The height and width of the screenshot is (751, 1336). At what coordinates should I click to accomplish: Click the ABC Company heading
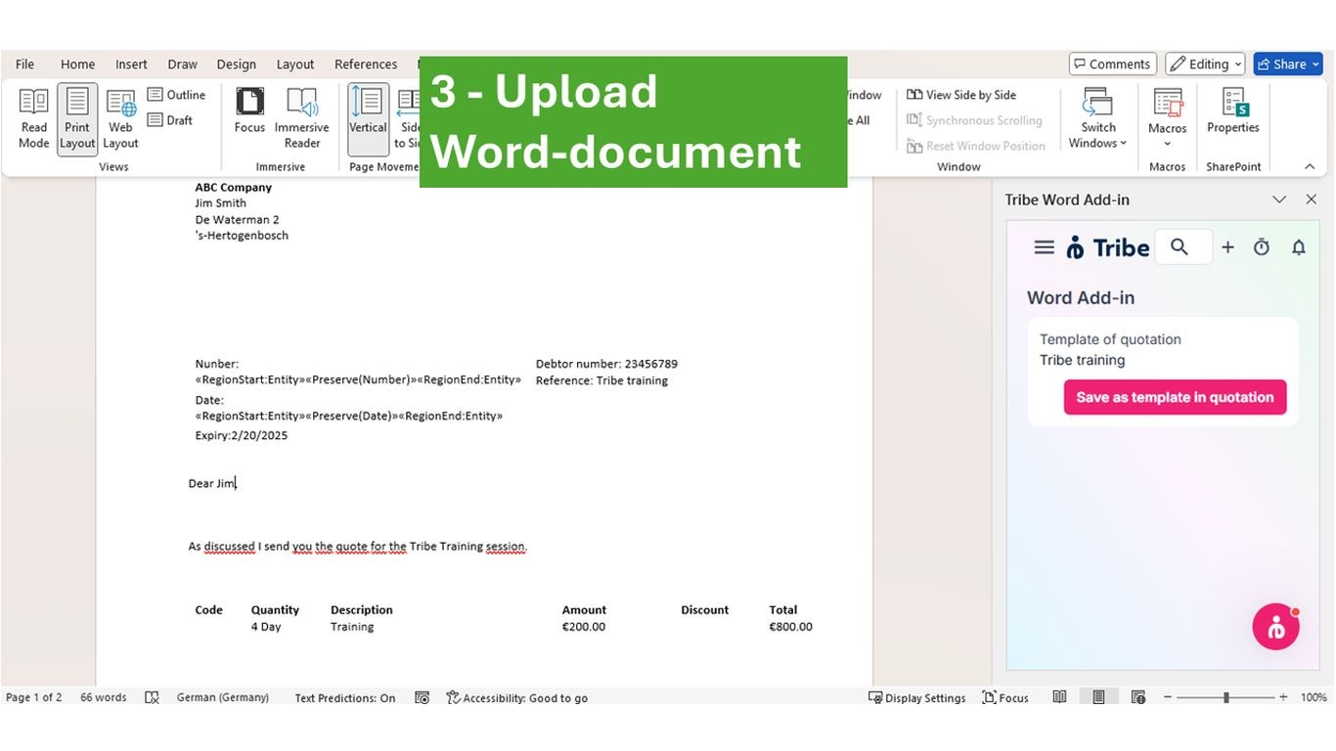click(234, 187)
